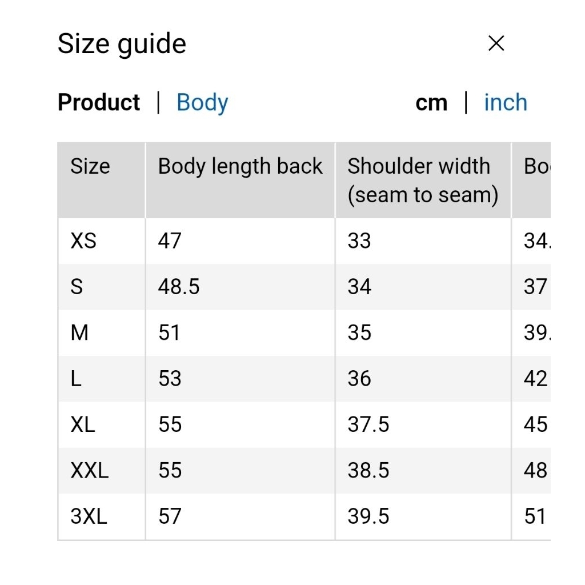Viewport: 585px width, 585px height.
Task: Click the 37.5 shoulder width value
Action: pos(368,424)
